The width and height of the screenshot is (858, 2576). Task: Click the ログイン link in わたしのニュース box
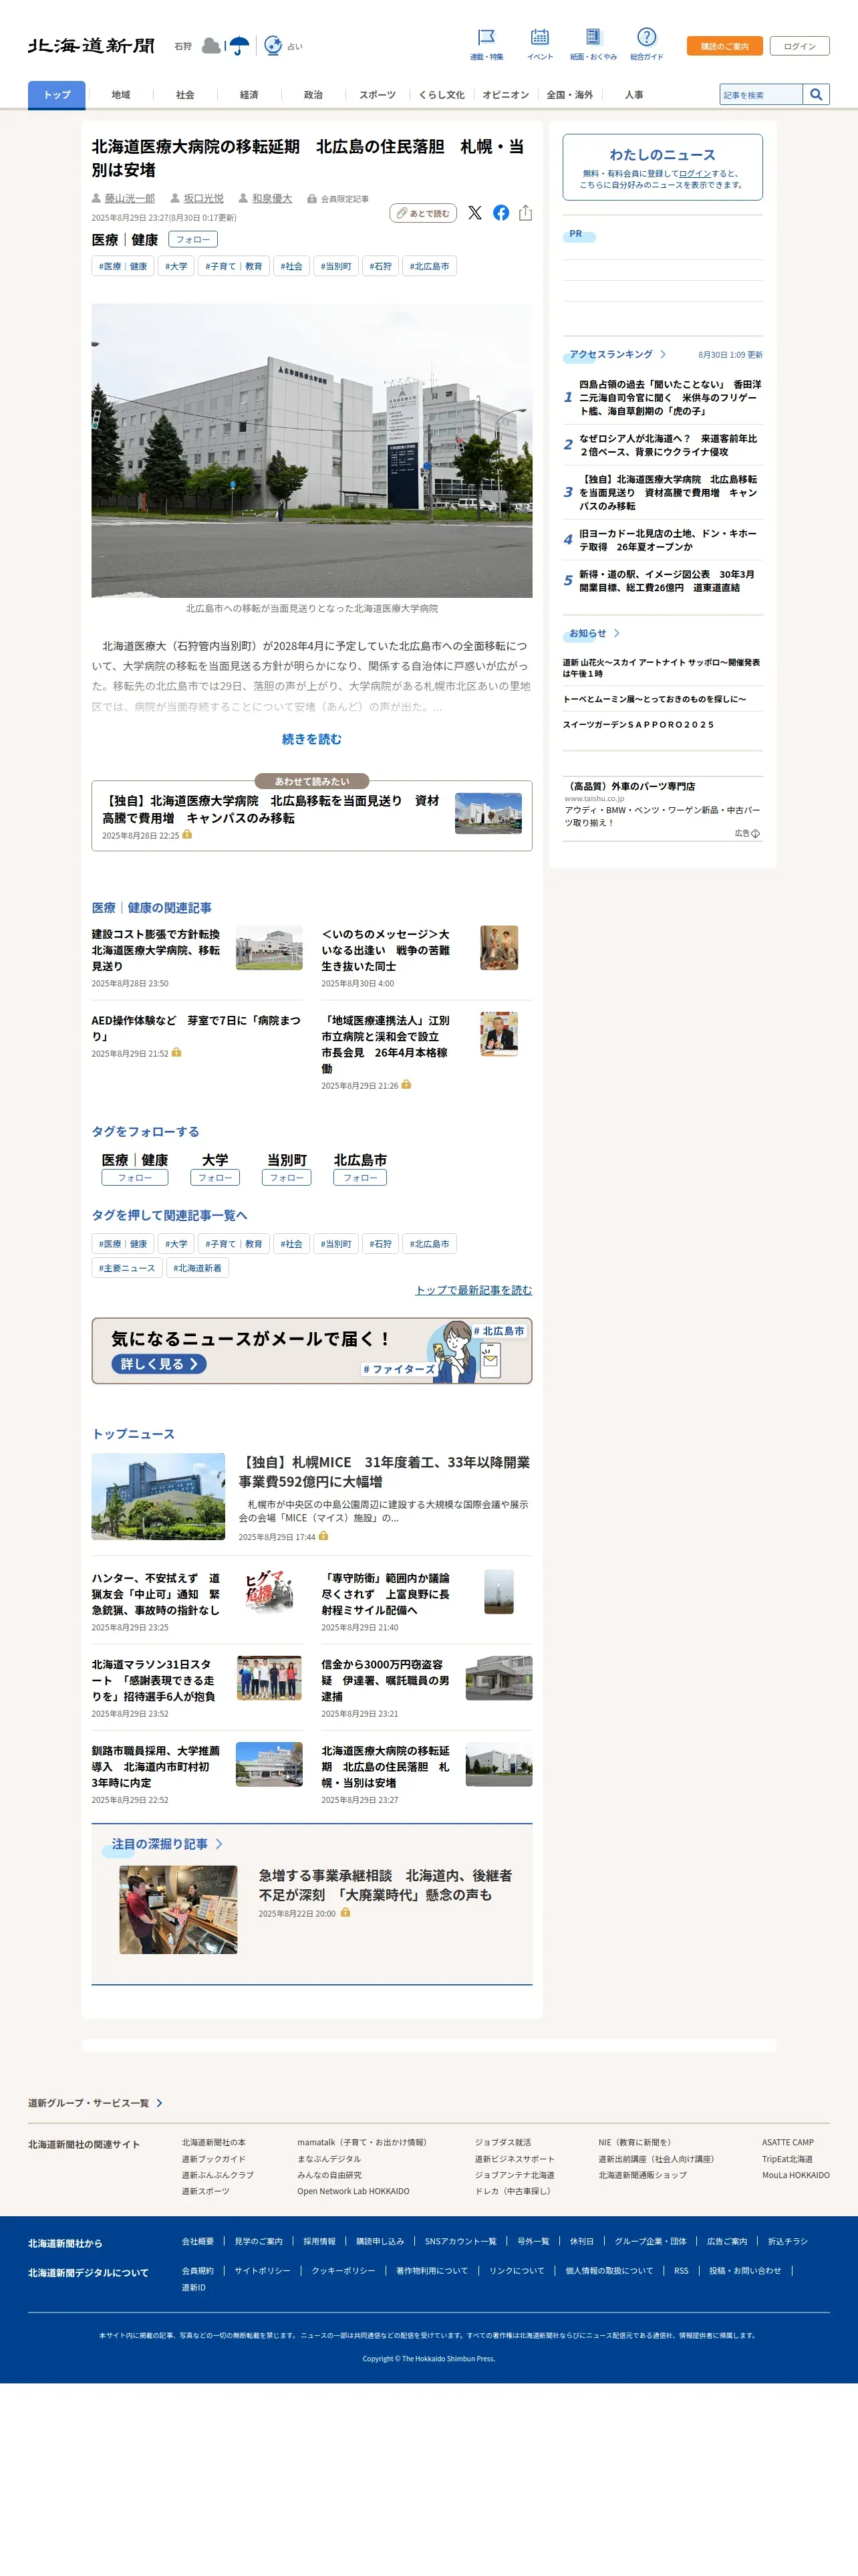pos(695,173)
